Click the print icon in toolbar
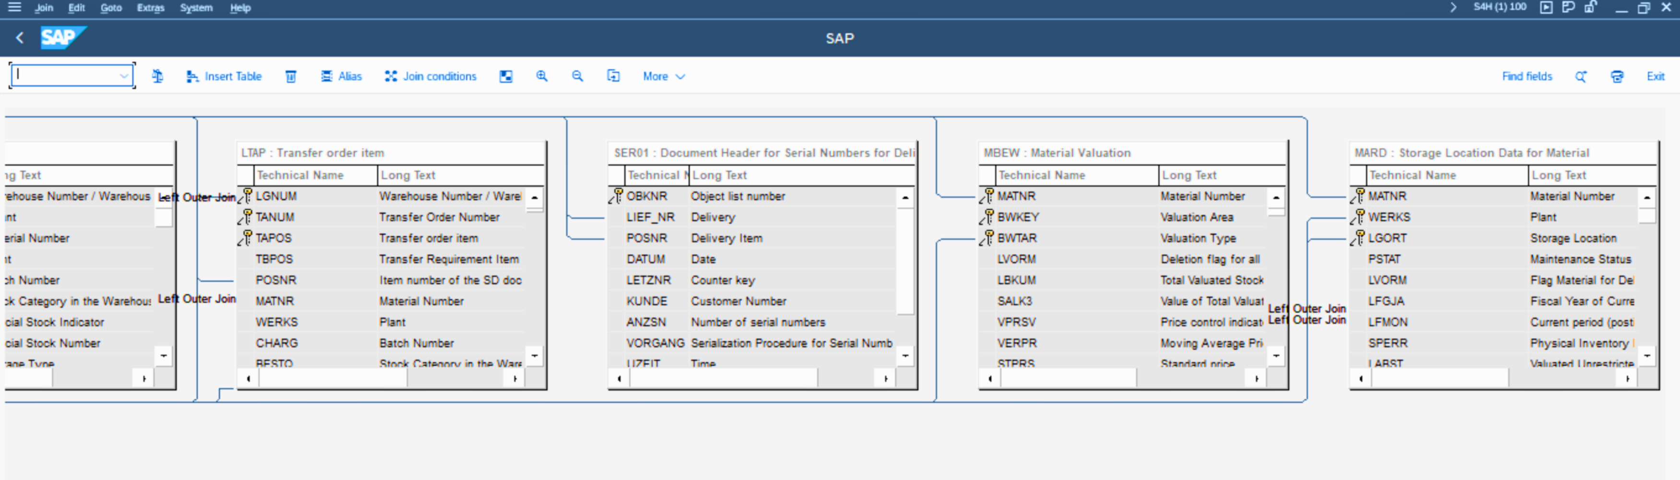Image resolution: width=1680 pixels, height=480 pixels. pyautogui.click(x=1617, y=76)
